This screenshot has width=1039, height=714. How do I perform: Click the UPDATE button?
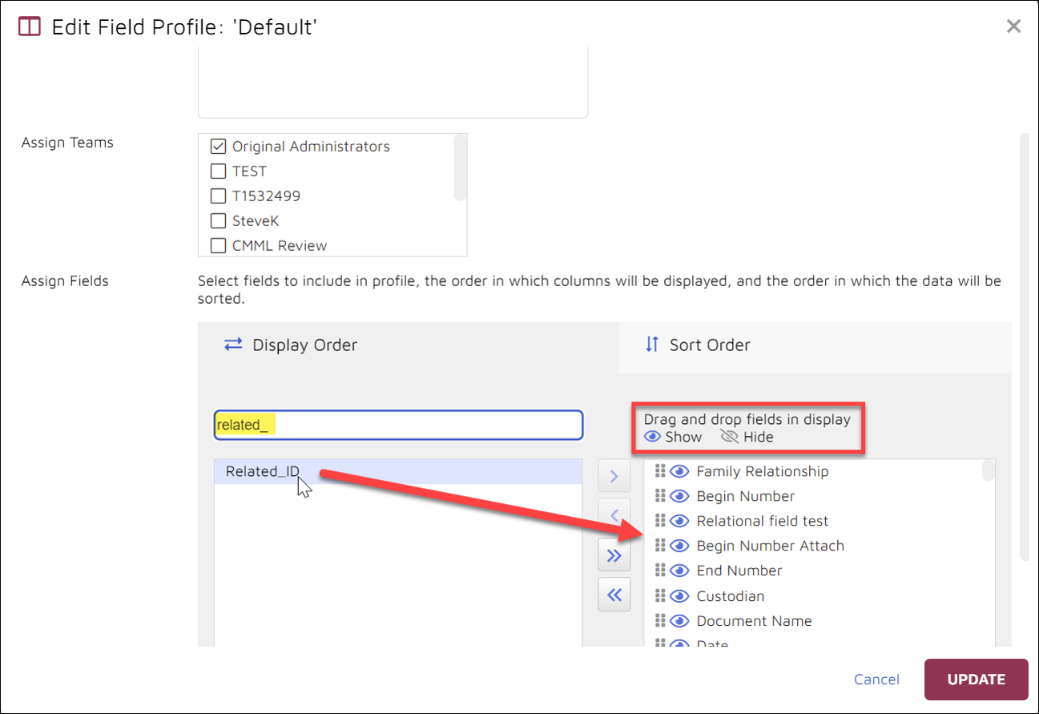point(976,679)
